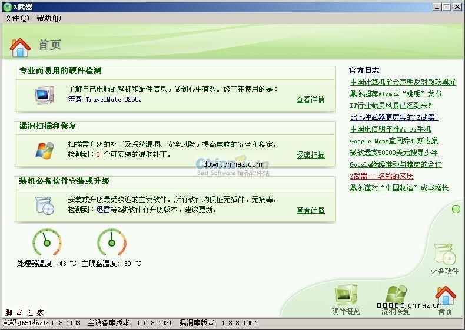Click the red number 8 patch count
The height and width of the screenshot is (330, 465).
pyautogui.click(x=98, y=154)
